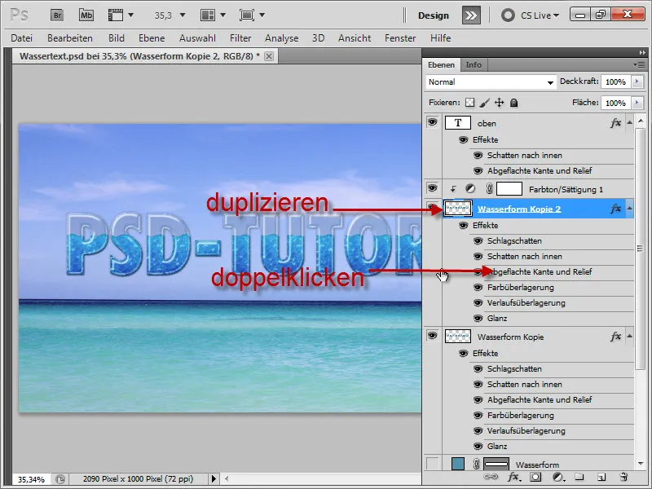
Task: Open the Bearbeiten menu
Action: click(70, 38)
